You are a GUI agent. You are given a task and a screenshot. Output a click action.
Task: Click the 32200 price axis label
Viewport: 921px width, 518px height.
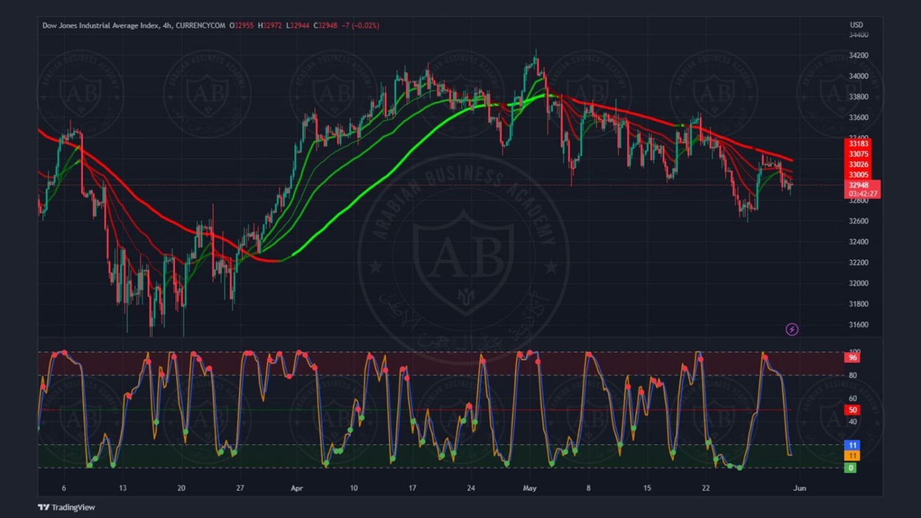coord(858,263)
